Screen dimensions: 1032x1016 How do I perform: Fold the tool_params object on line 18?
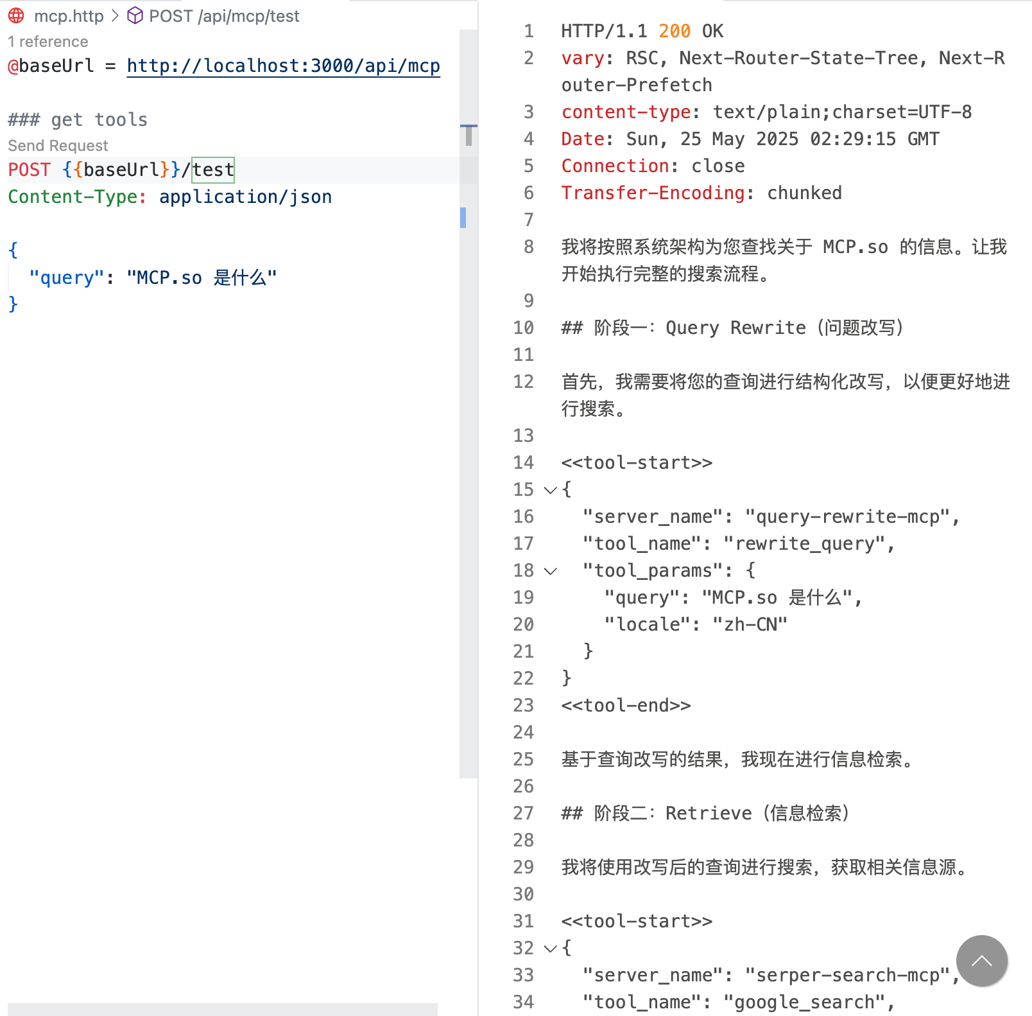(x=550, y=571)
